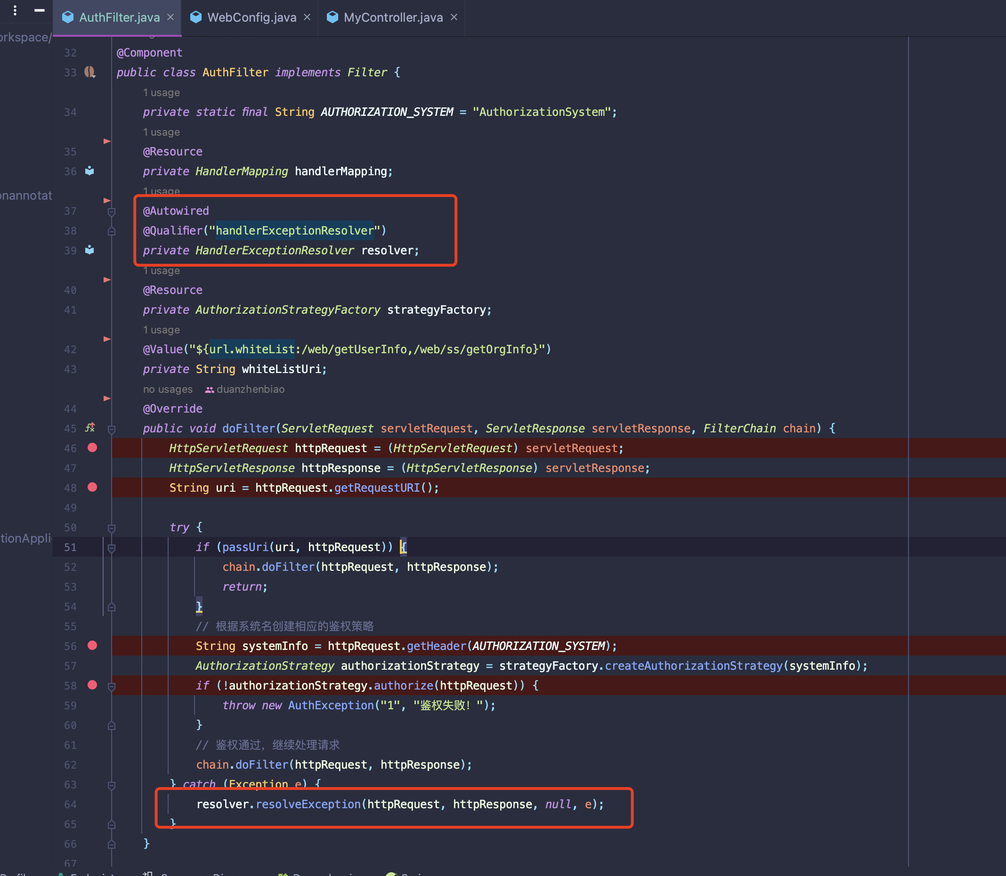Switch to the MyController.java tab
Viewport: 1006px width, 876px height.
click(x=391, y=17)
